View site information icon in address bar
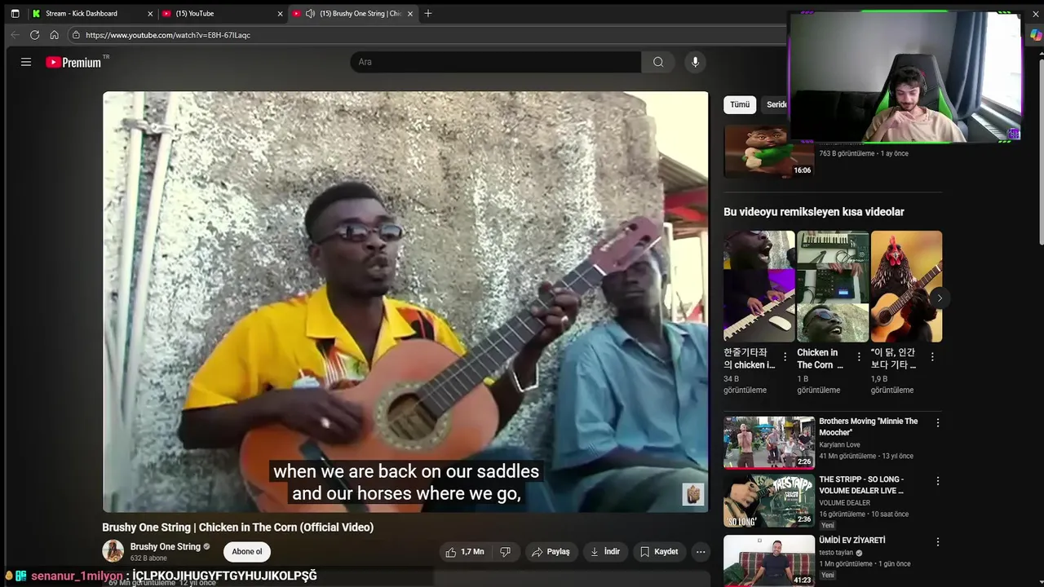Image resolution: width=1044 pixels, height=587 pixels. coord(76,35)
